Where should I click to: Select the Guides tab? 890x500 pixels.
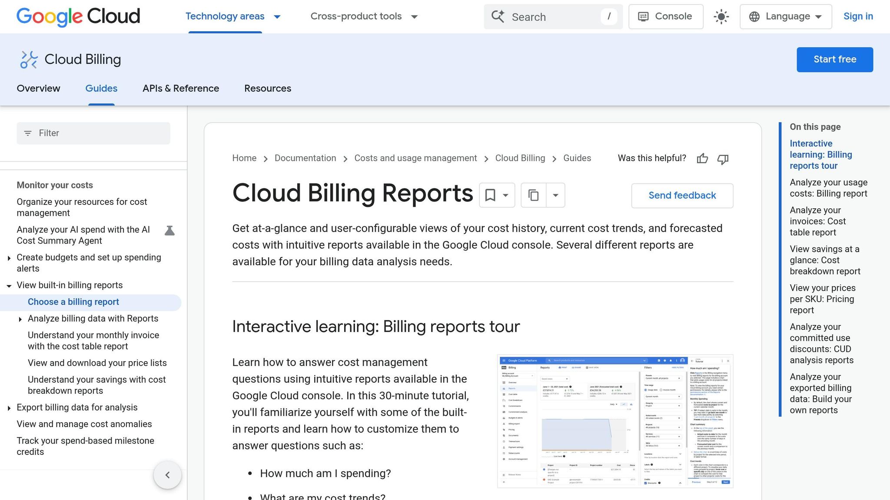[101, 88]
